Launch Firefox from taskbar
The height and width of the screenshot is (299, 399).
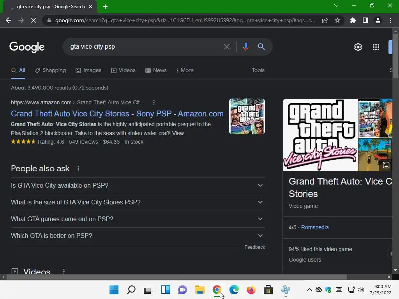(x=251, y=290)
